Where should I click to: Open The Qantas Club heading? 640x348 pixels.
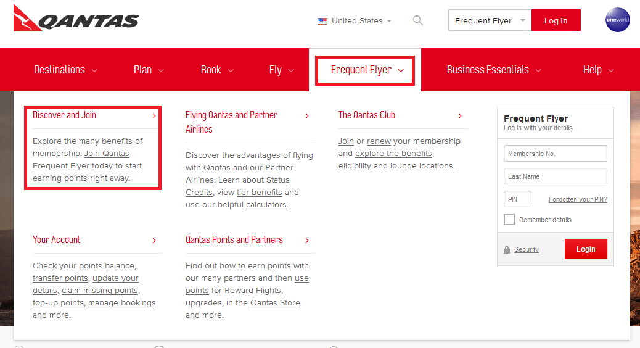[366, 115]
